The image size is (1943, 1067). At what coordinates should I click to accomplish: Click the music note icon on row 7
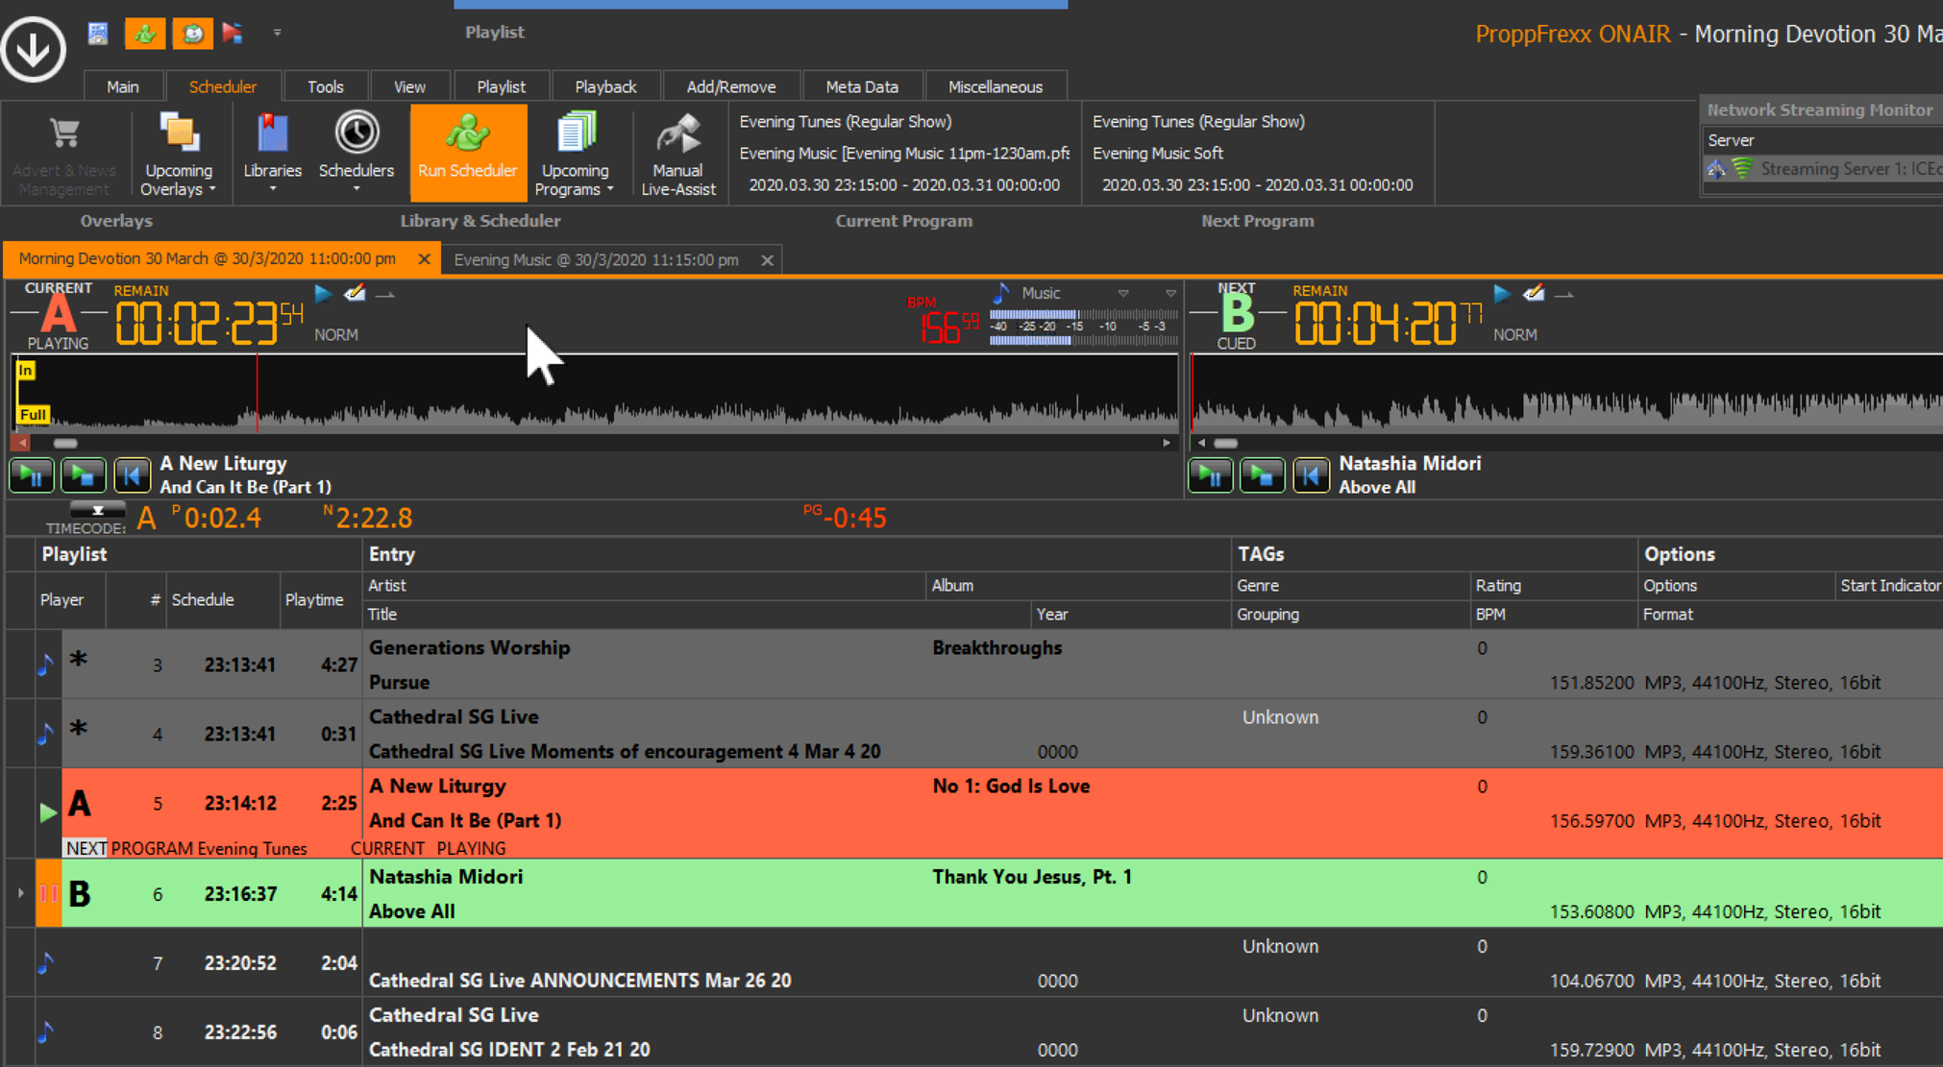coord(45,962)
